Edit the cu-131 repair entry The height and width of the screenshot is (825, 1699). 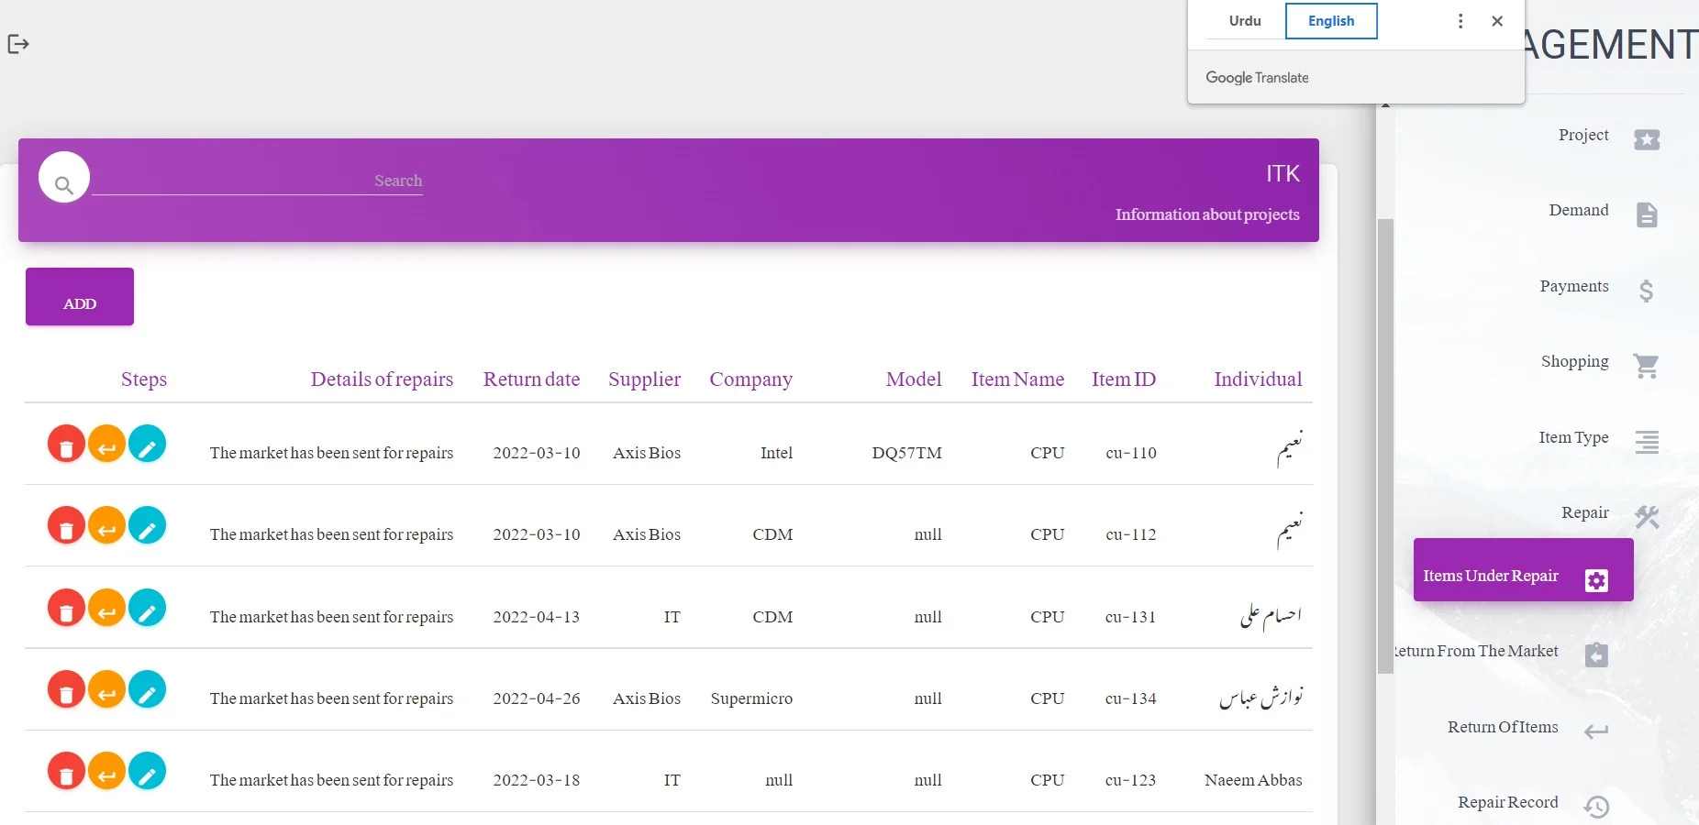(147, 609)
